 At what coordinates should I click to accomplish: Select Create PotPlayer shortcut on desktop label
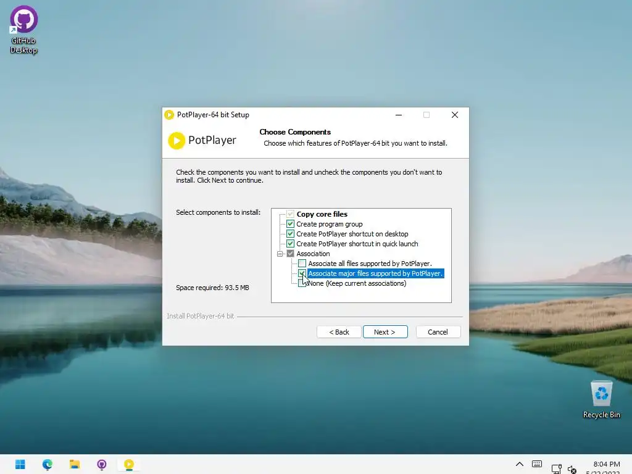(x=352, y=234)
